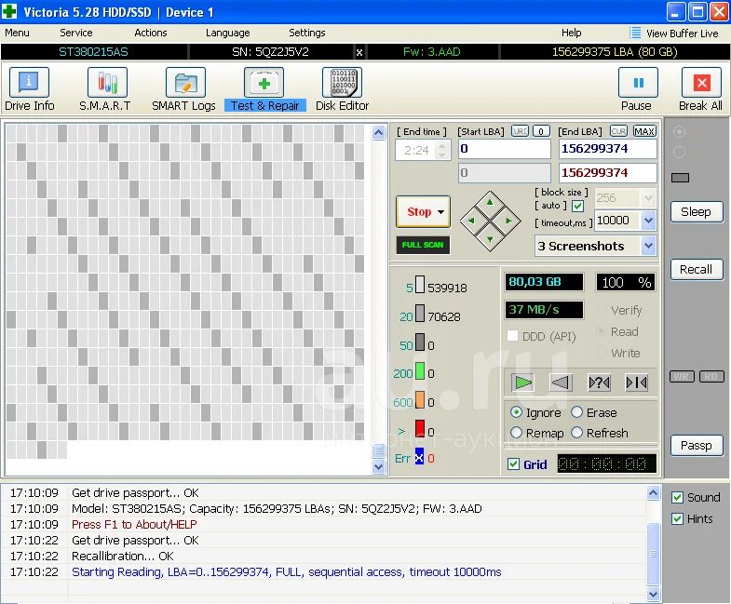Click the red slow block swatch
Viewport: 731px width, 604px height.
420,429
